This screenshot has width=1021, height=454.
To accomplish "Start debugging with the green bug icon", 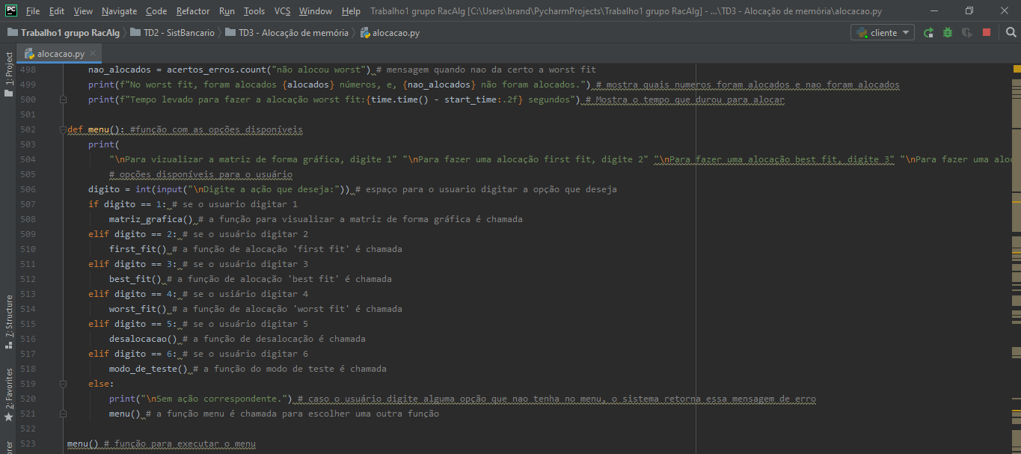I will [948, 33].
